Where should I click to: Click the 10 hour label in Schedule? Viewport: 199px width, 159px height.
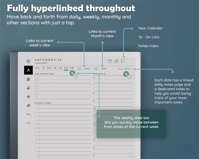click(x=94, y=109)
